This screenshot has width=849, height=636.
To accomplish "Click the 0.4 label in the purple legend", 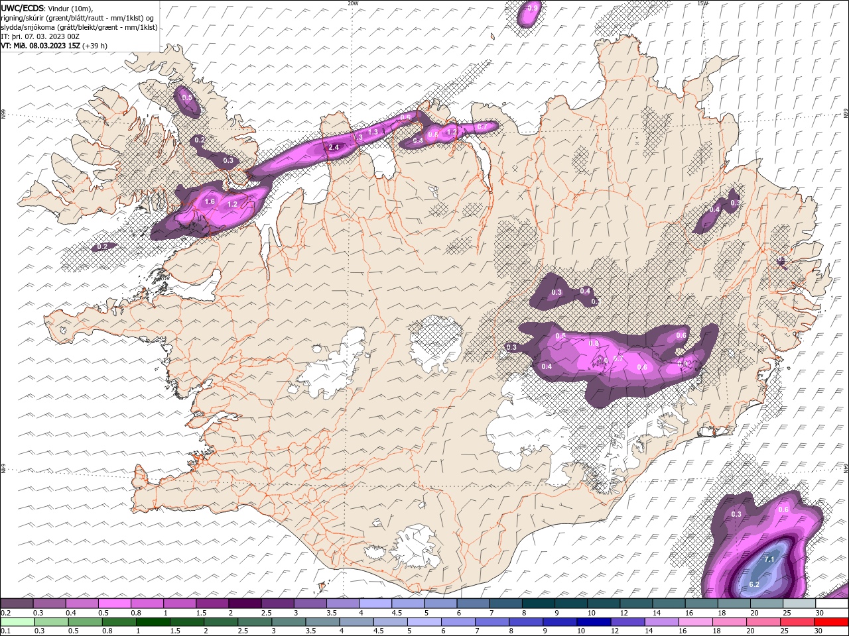I will click(x=71, y=613).
